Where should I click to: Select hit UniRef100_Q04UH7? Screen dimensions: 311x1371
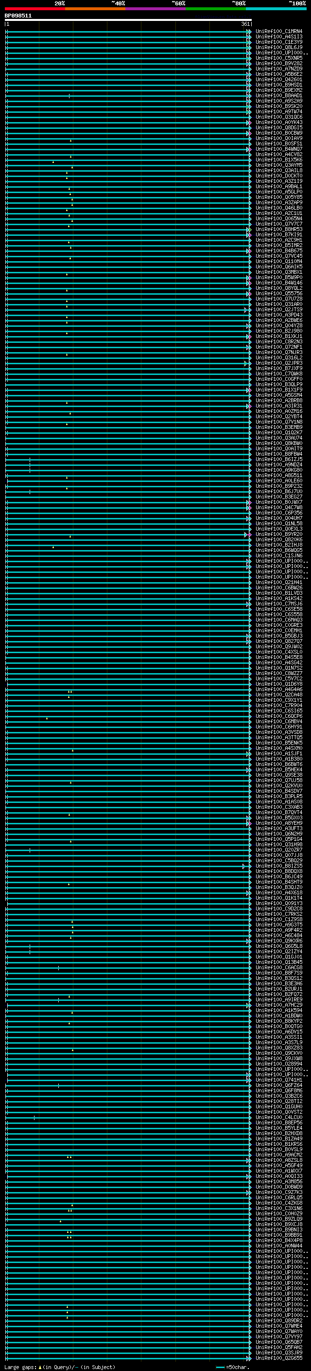click(x=278, y=518)
